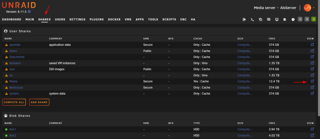
Task: Toggle the help question-mark icon
Action: pos(293,20)
